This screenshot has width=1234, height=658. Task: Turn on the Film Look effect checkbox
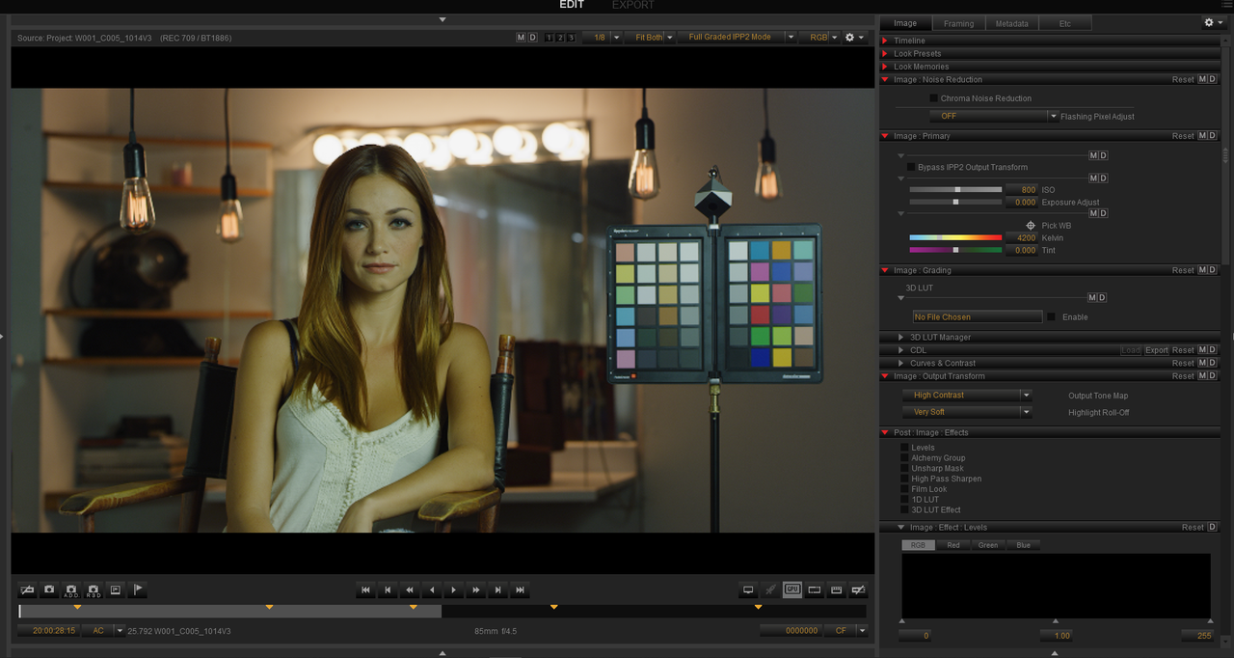pyautogui.click(x=904, y=489)
